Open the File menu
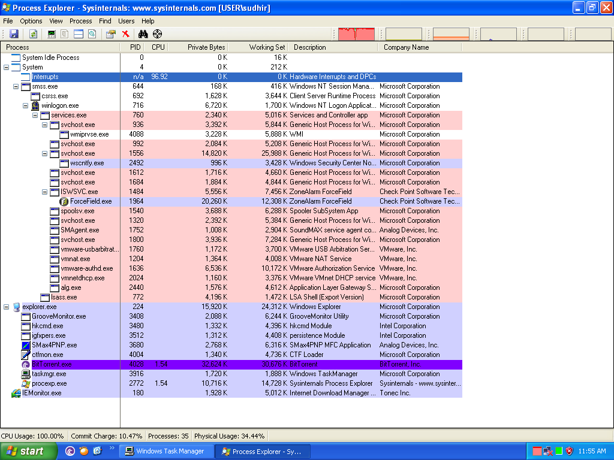 pos(8,21)
